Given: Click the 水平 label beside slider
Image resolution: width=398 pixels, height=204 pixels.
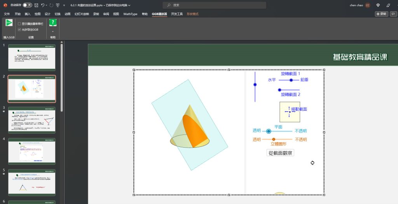Looking at the screenshot, I should point(272,80).
